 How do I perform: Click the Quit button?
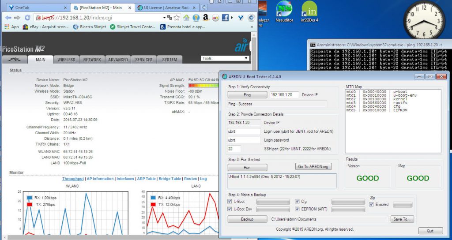coord(430,231)
